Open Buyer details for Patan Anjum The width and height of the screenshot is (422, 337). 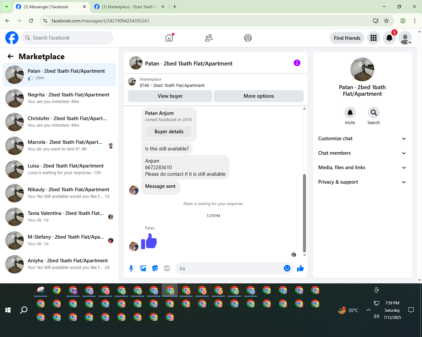[x=169, y=132]
